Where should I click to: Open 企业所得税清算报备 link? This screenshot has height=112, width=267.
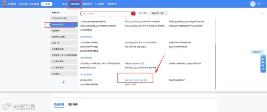coord(89,84)
